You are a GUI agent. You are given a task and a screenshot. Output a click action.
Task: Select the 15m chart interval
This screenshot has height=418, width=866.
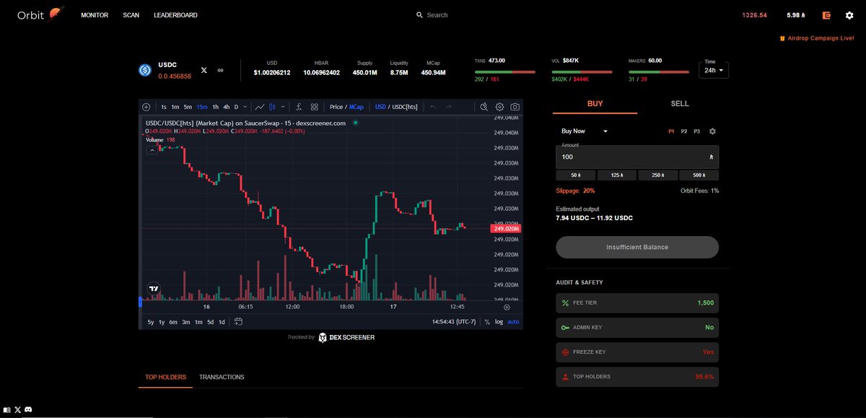click(x=202, y=107)
